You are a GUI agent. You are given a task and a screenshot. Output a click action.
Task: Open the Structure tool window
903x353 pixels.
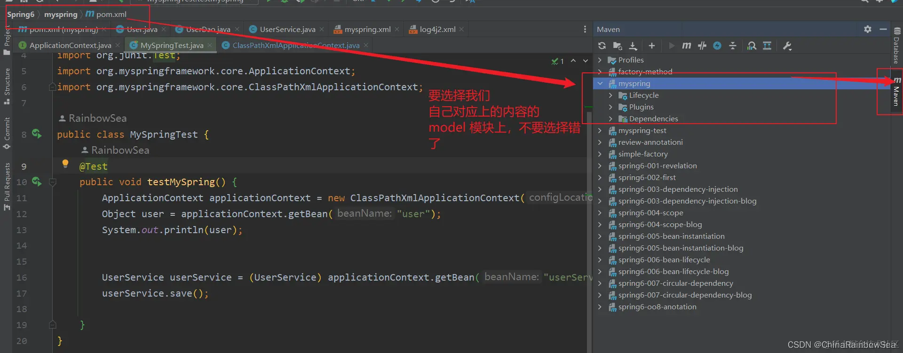point(7,86)
